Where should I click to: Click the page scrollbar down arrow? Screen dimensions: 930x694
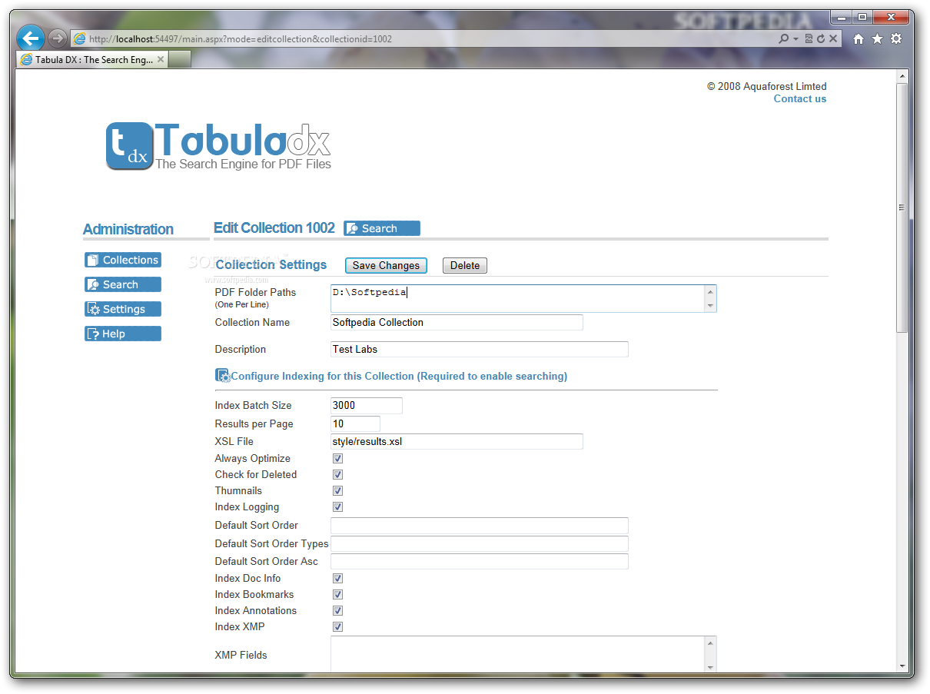pyautogui.click(x=902, y=666)
